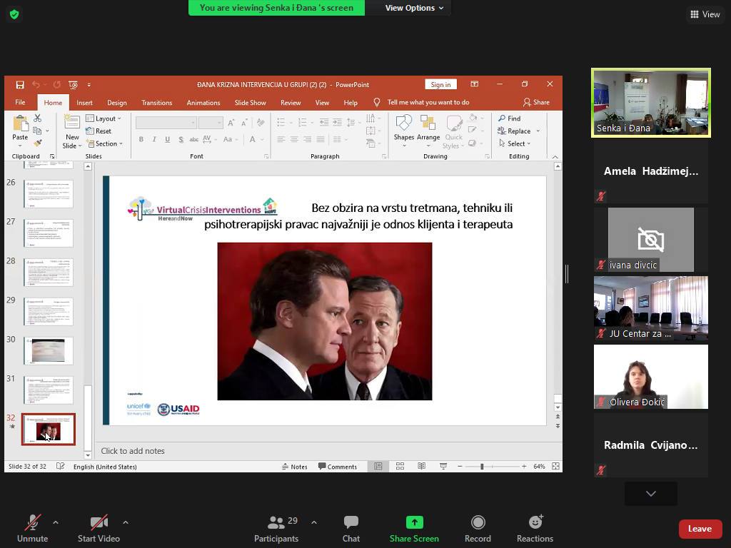Switch layout using the View grid button
This screenshot has width=731, height=548.
704,14
